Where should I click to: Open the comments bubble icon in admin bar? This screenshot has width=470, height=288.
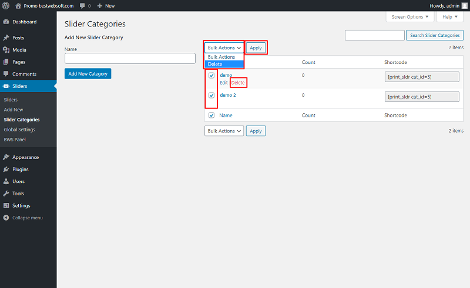coord(82,6)
